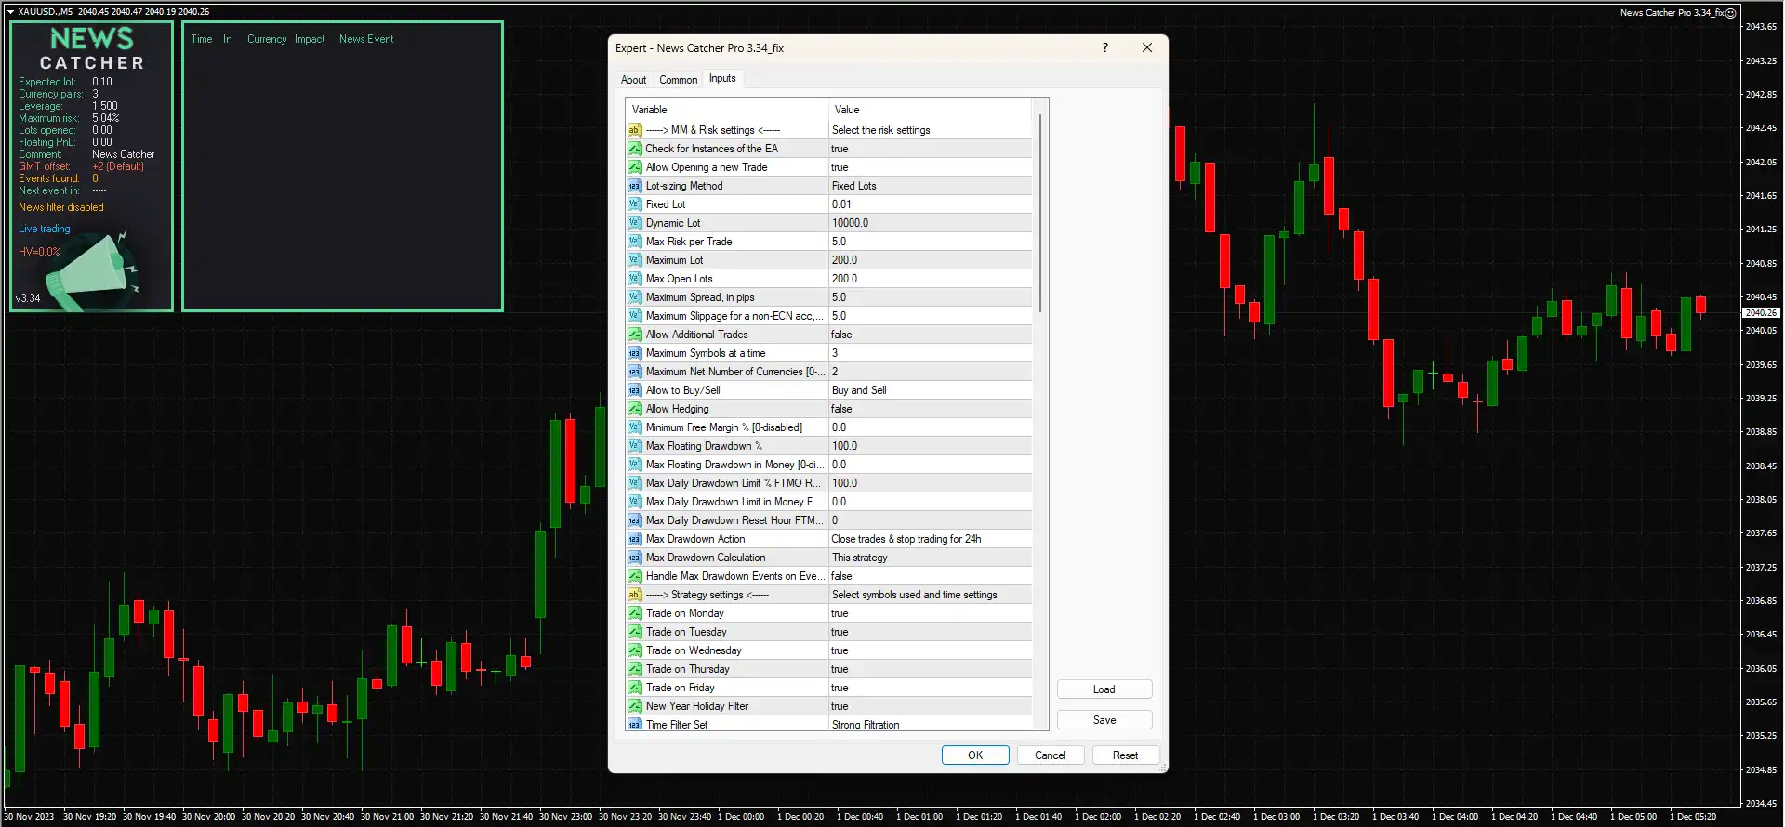Screen dimensions: 1785x827
Task: Edit the Maximum Symbols at a time value 3
Action: 930,353
